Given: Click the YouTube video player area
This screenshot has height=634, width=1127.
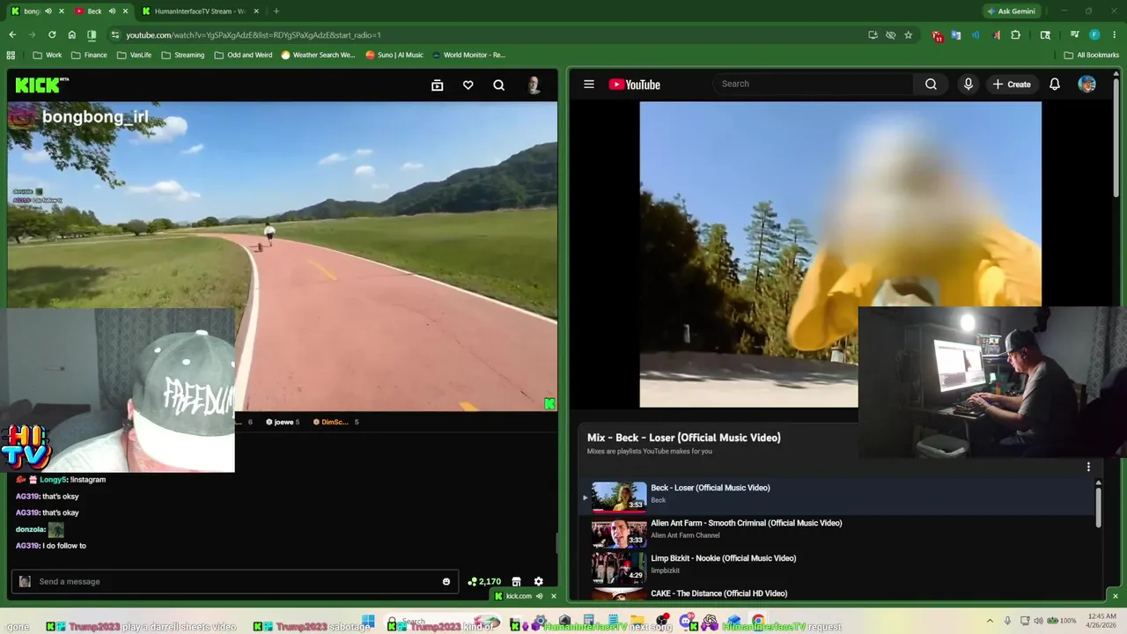Looking at the screenshot, I should coord(840,254).
